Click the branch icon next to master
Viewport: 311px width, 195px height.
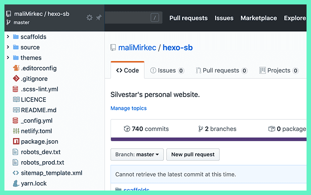[x=8, y=22]
